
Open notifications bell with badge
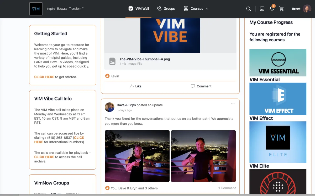pyautogui.click(x=272, y=8)
